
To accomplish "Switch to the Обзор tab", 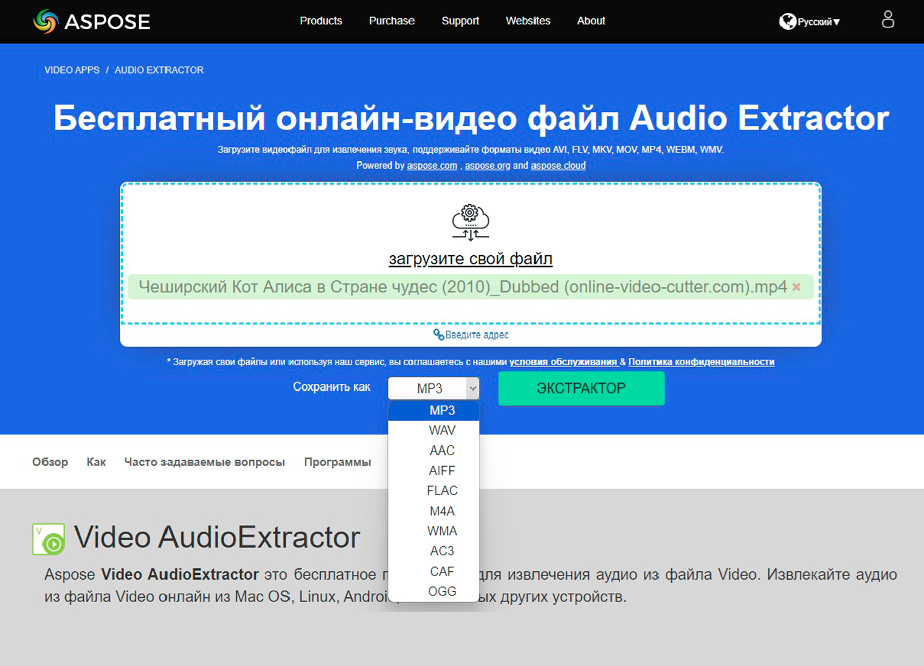I will coord(50,462).
